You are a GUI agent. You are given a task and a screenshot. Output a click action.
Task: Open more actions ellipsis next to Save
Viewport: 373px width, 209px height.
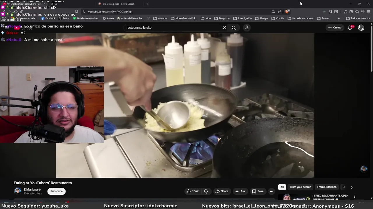coord(271,191)
